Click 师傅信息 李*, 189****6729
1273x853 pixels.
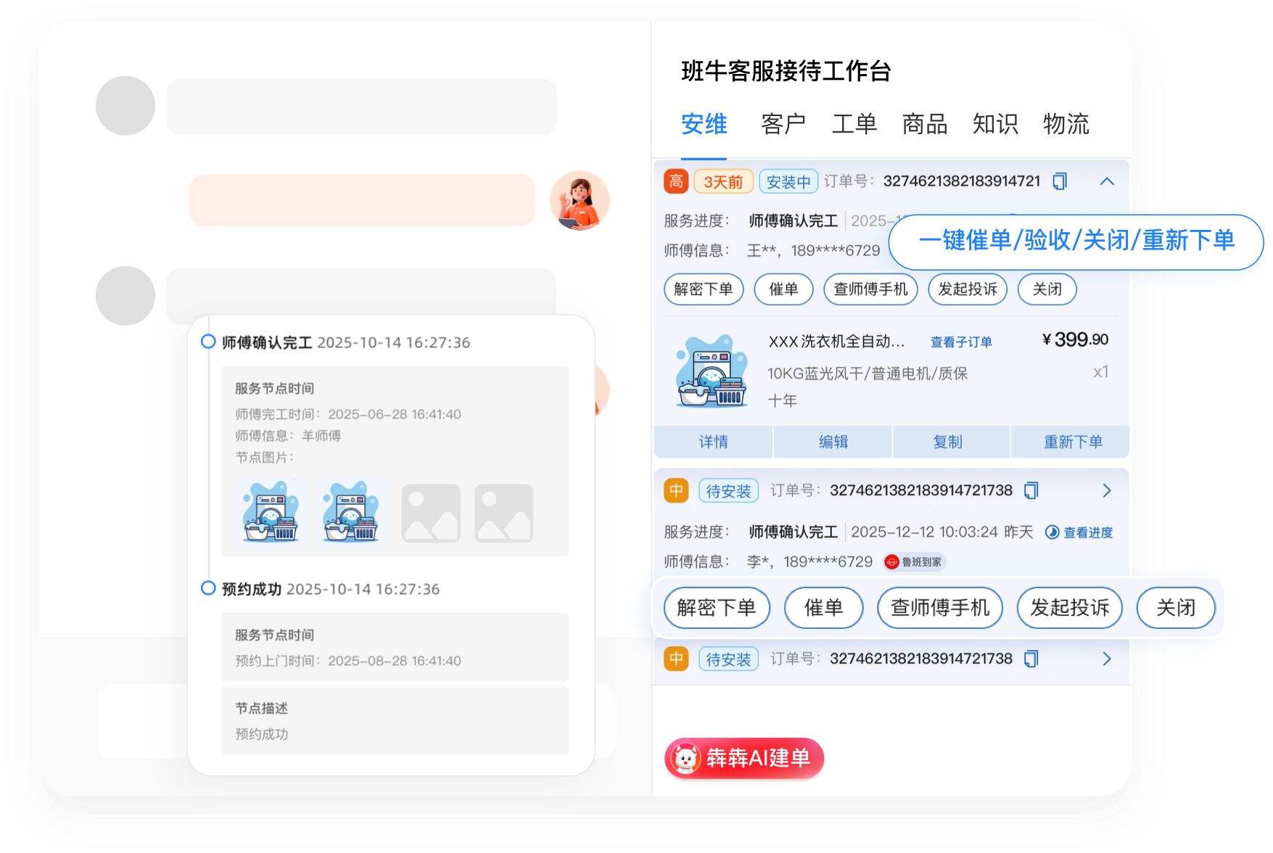pyautogui.click(x=768, y=561)
